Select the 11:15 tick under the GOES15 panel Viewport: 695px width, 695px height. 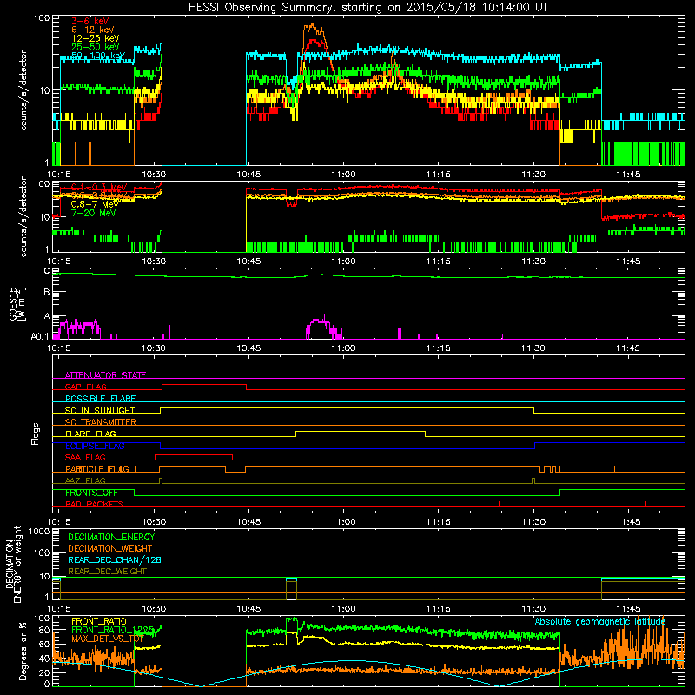(439, 348)
